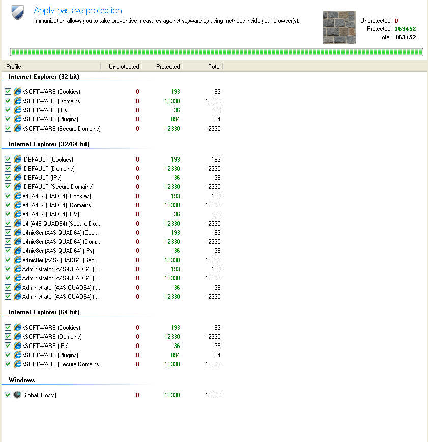428x442 pixels.
Task: Select the Administrator (A4S-QUAD64) (I... label
Action: coord(61,288)
